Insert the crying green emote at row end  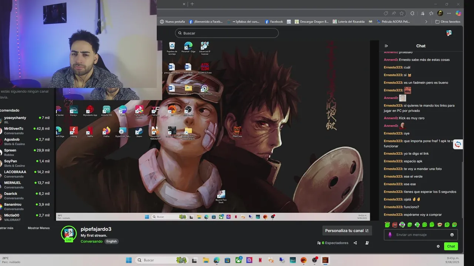(454, 225)
